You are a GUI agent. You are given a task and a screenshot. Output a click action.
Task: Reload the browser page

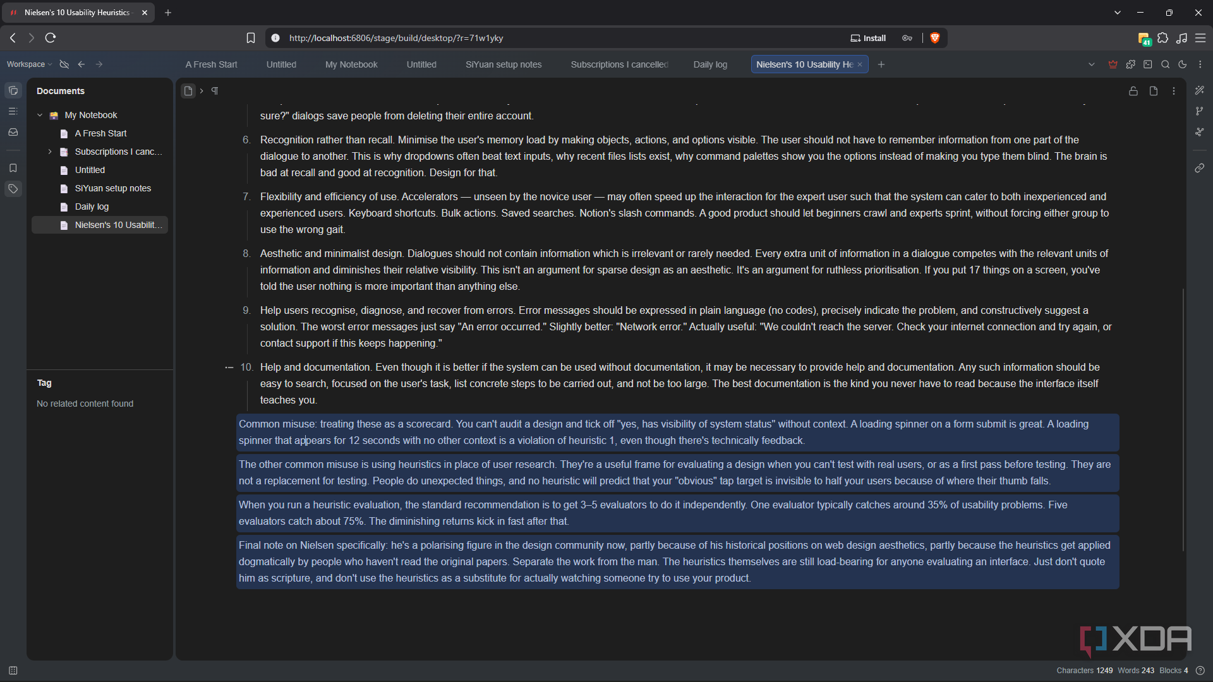(51, 38)
